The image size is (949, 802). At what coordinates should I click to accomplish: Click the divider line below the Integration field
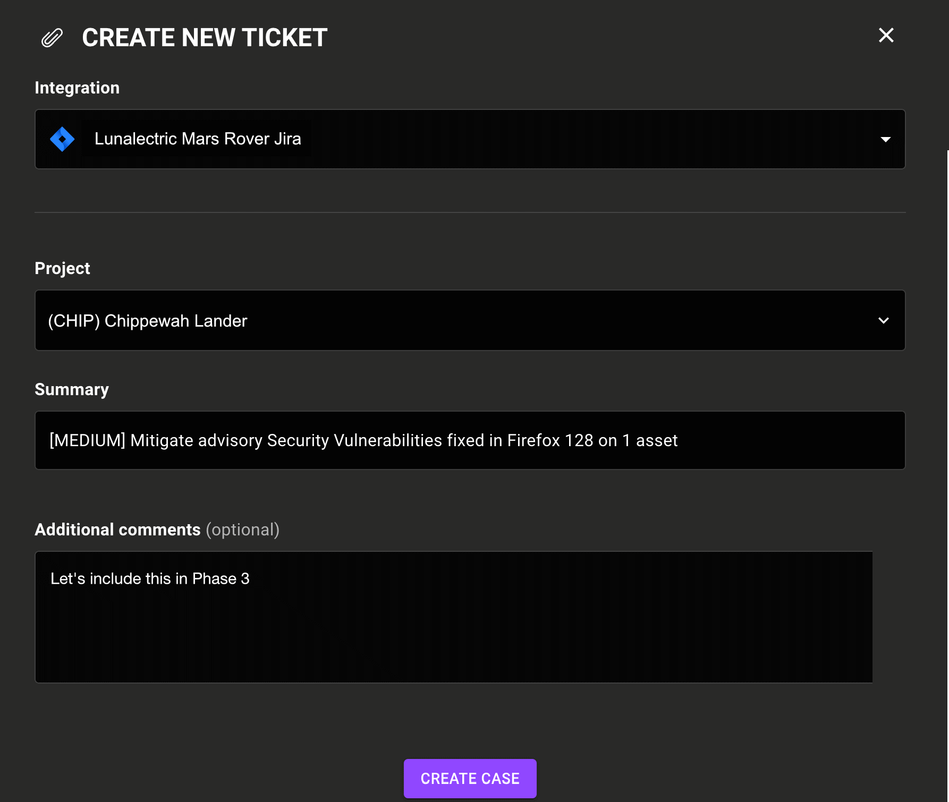[x=470, y=212]
